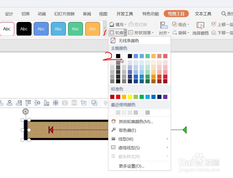The height and width of the screenshot is (178, 233).
Task: Select standard dark red swatch
Action: 112,97
